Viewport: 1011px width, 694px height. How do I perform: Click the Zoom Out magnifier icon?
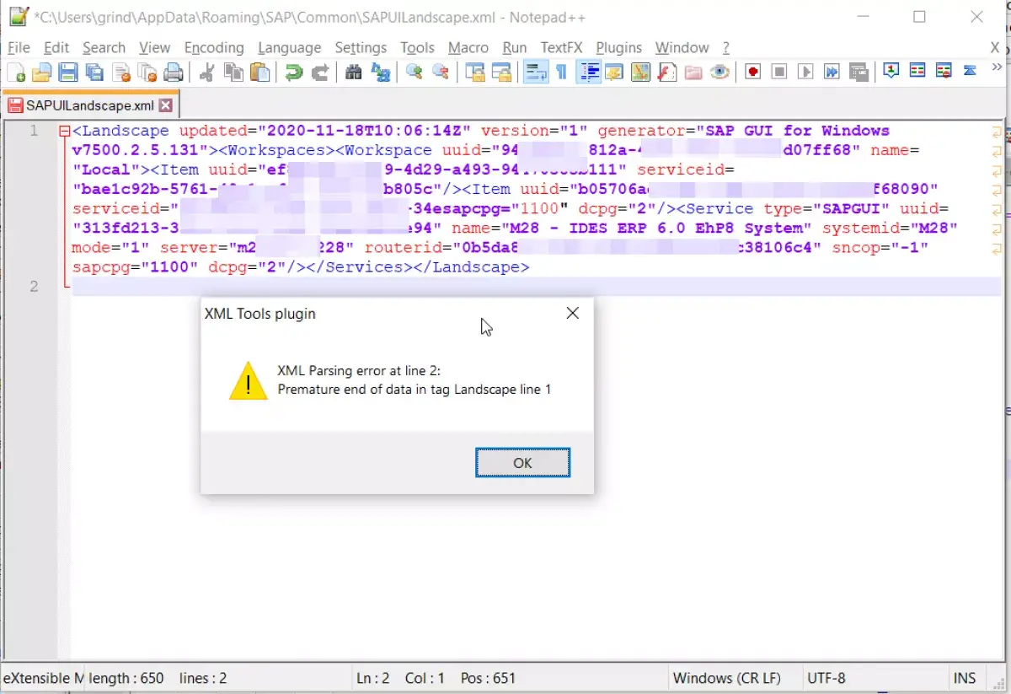click(x=440, y=73)
